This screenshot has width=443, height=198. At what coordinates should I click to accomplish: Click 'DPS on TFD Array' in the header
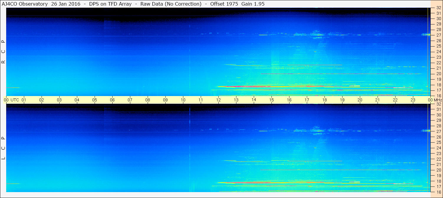[x=110, y=4]
